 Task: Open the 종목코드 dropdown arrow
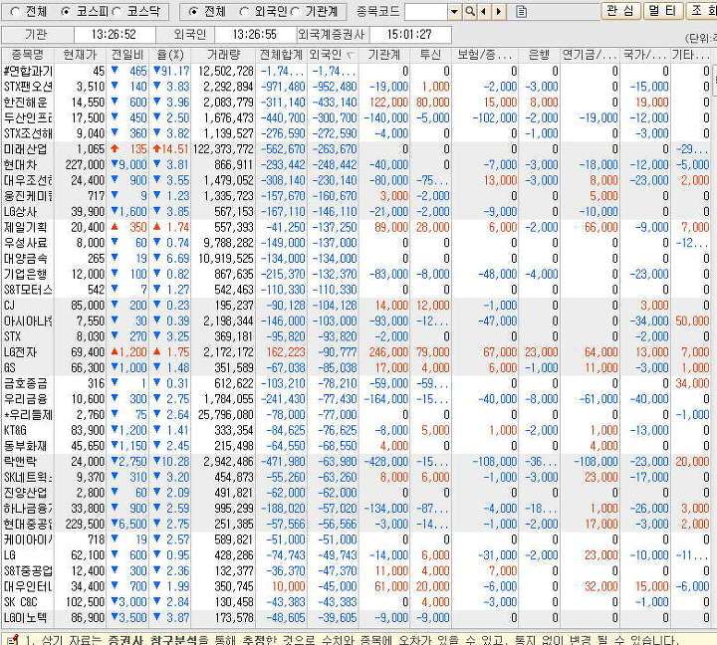[x=454, y=12]
